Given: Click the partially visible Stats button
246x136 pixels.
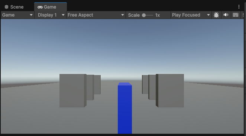Looking at the screenshot, I should click(243, 15).
